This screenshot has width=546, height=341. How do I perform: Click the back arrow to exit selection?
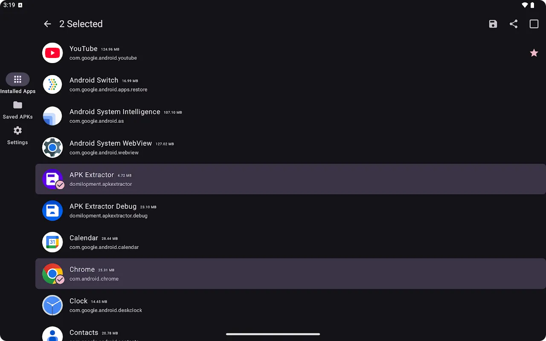[x=47, y=24]
